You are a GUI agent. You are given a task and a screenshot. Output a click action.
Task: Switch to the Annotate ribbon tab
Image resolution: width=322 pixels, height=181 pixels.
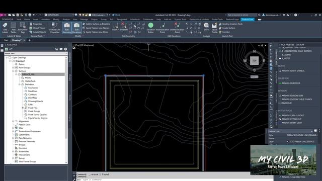coord(45,20)
